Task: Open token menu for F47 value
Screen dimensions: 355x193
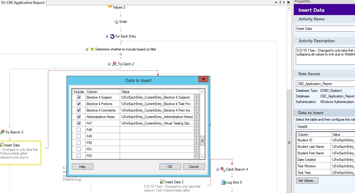Action: coord(196,123)
